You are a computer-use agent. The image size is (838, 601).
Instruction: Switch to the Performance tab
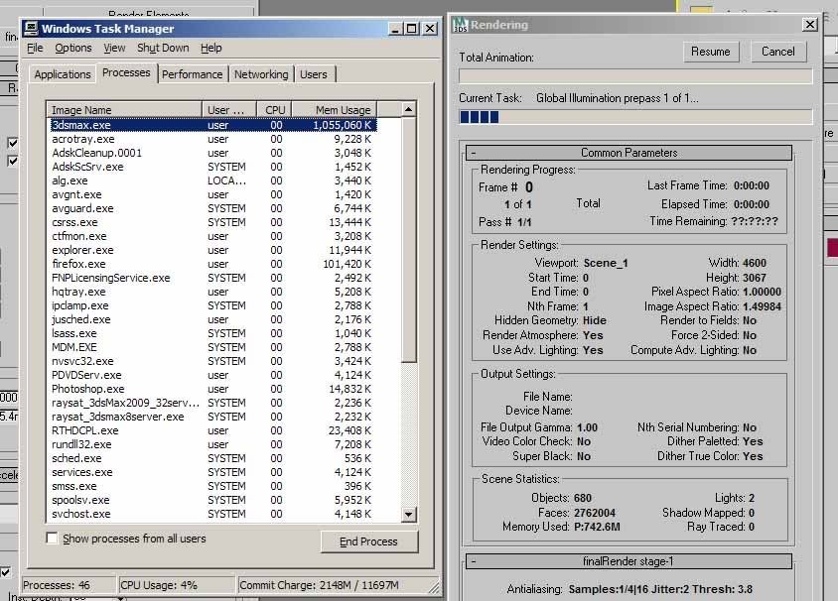coord(192,74)
